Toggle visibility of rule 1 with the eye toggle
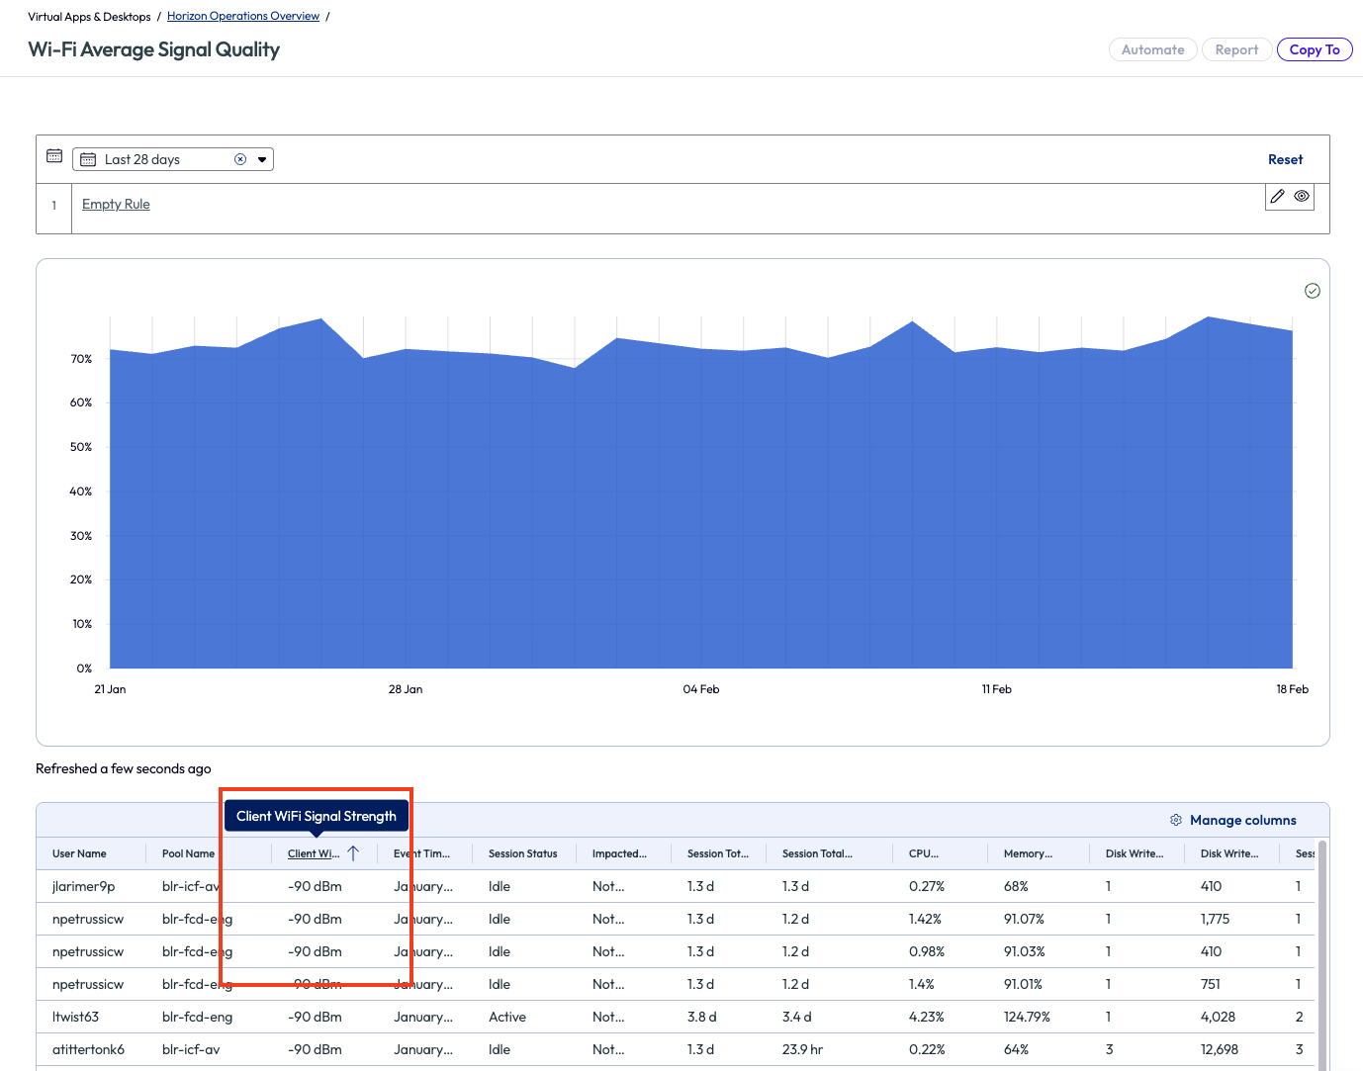Screen dimensions: 1363x1071 [1302, 196]
